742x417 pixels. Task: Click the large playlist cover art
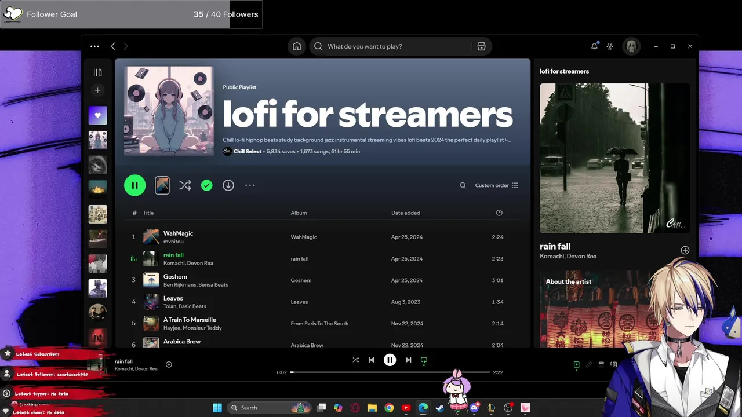[x=169, y=111]
